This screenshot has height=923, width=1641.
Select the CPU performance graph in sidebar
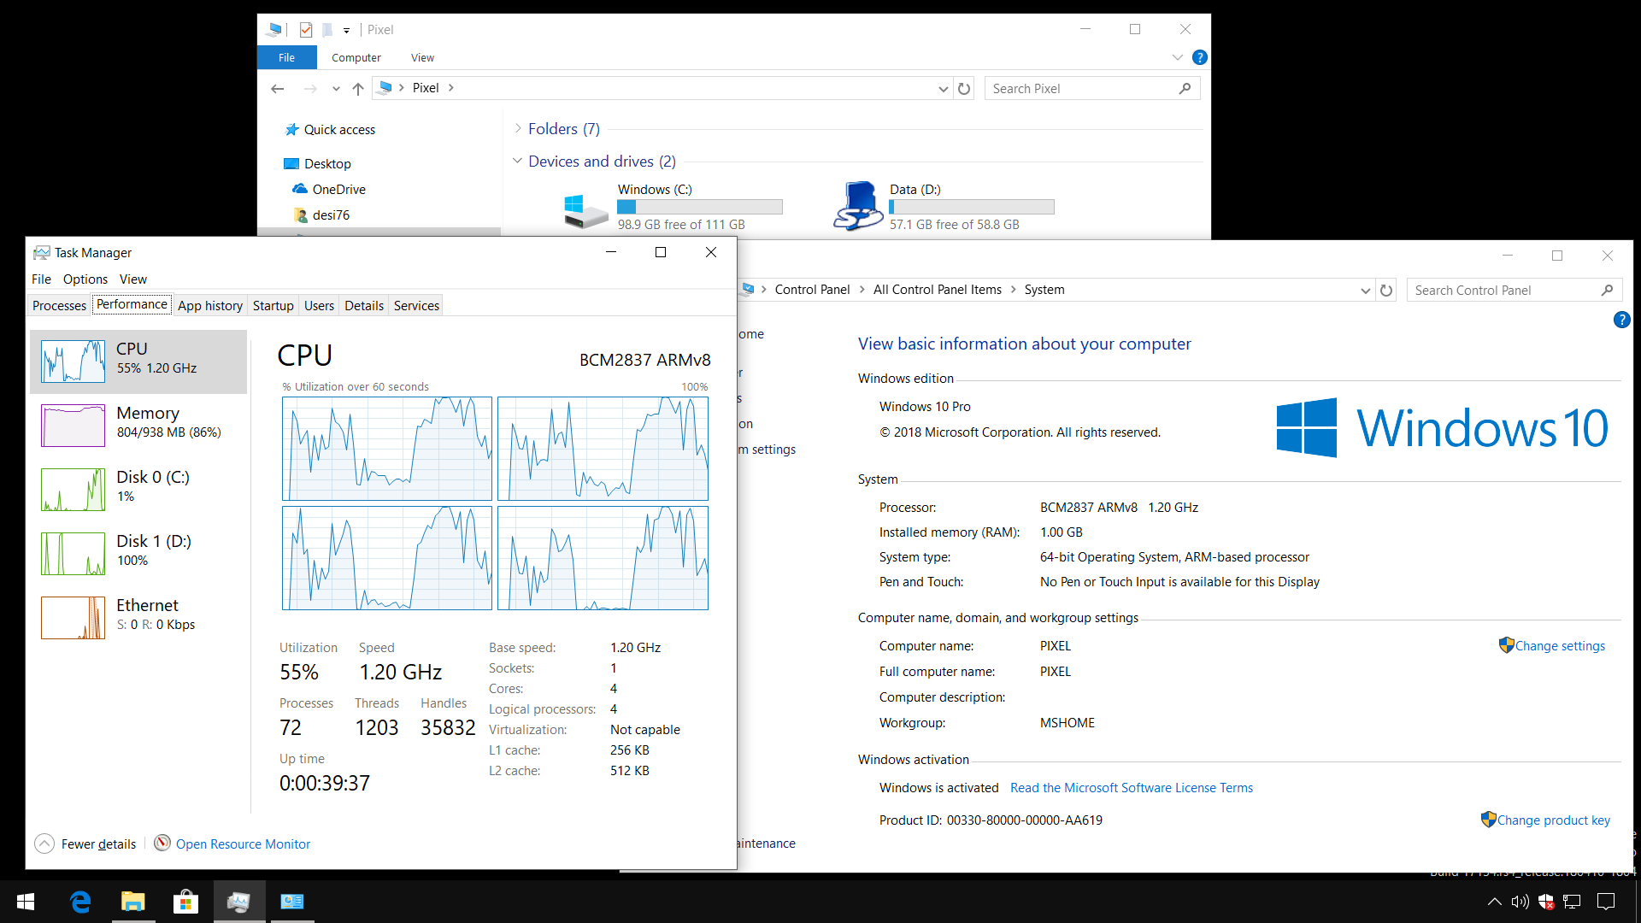pyautogui.click(x=138, y=362)
